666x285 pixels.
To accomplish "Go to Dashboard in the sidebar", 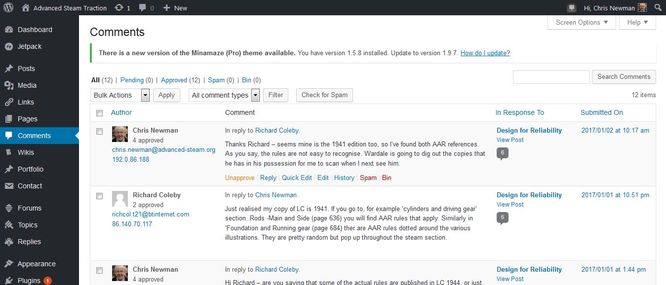I will (35, 30).
